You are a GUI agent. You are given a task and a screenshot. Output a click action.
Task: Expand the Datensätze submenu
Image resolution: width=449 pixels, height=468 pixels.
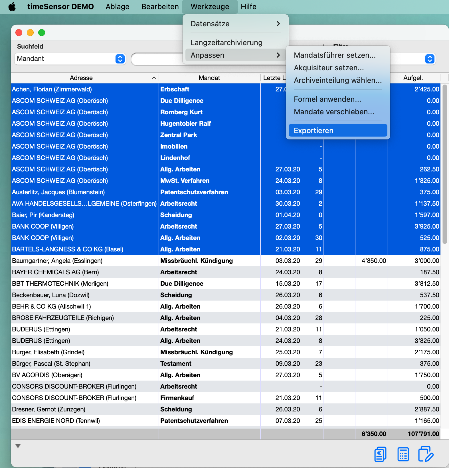click(236, 24)
